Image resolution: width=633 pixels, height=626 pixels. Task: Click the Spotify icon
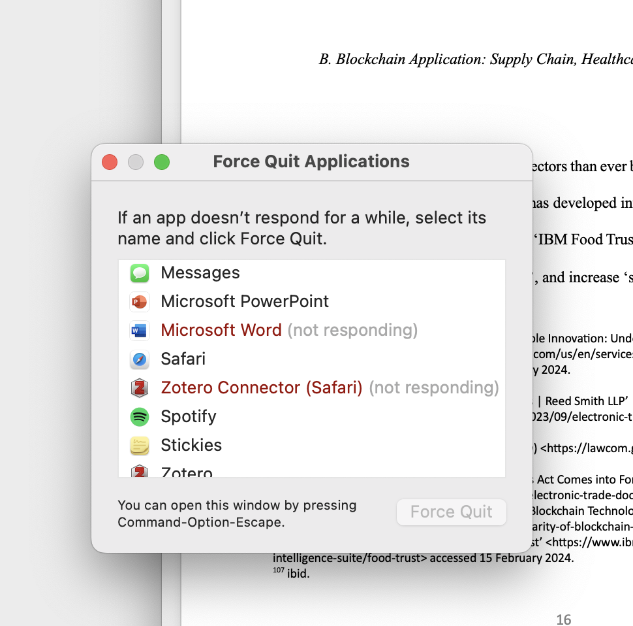140,417
